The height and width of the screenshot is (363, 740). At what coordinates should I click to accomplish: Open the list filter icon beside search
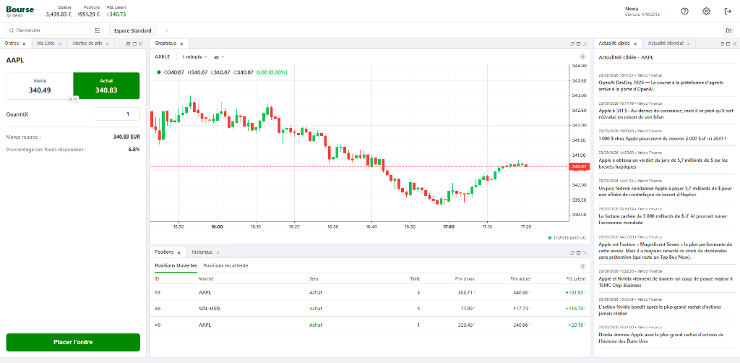(x=98, y=30)
